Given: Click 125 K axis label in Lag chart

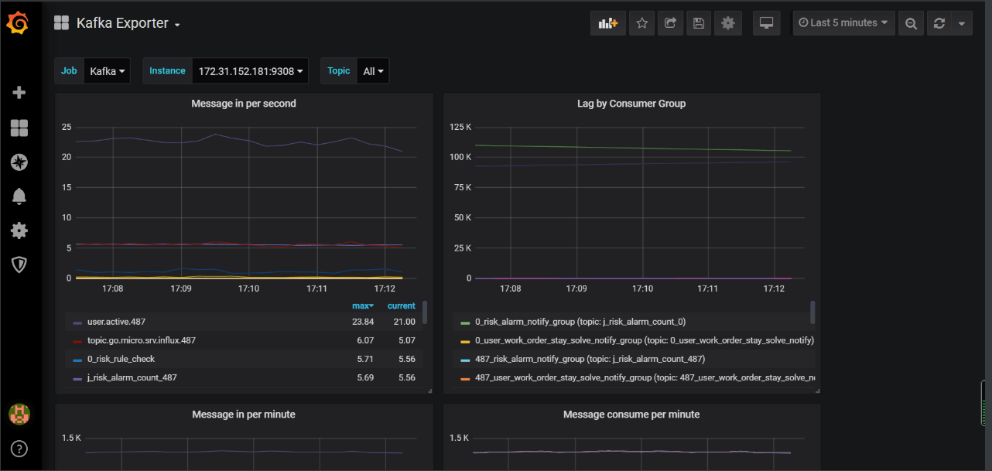Looking at the screenshot, I should (x=460, y=127).
